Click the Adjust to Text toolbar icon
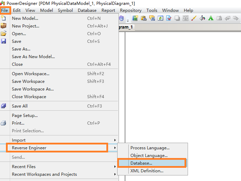This screenshot has width=241, height=181. [186, 18]
